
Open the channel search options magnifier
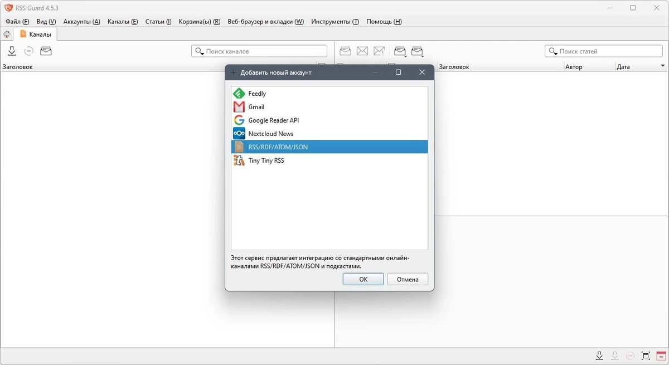(x=199, y=51)
